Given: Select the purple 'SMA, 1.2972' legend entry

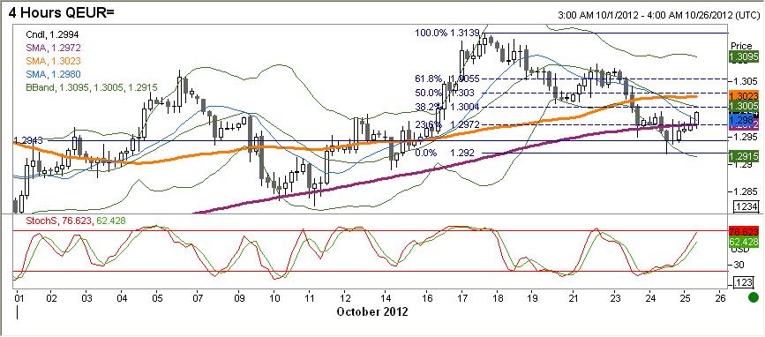Looking at the screenshot, I should pos(53,48).
